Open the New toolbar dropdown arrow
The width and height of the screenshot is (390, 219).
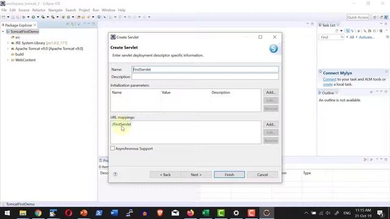8,17
